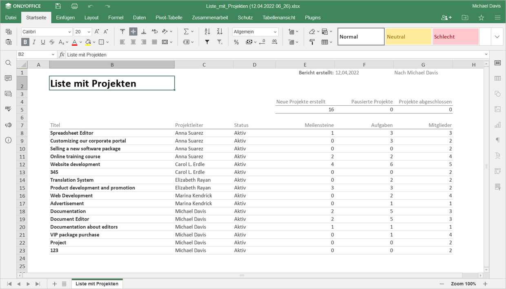Switch to the Einfügen tab
Image resolution: width=506 pixels, height=289 pixels.
pos(65,18)
